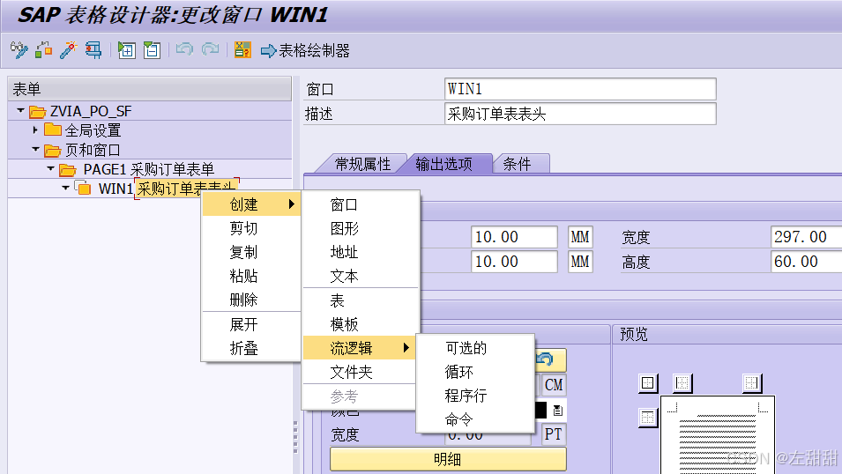The height and width of the screenshot is (474, 842).
Task: Toggle the left border line icon
Action: (682, 382)
